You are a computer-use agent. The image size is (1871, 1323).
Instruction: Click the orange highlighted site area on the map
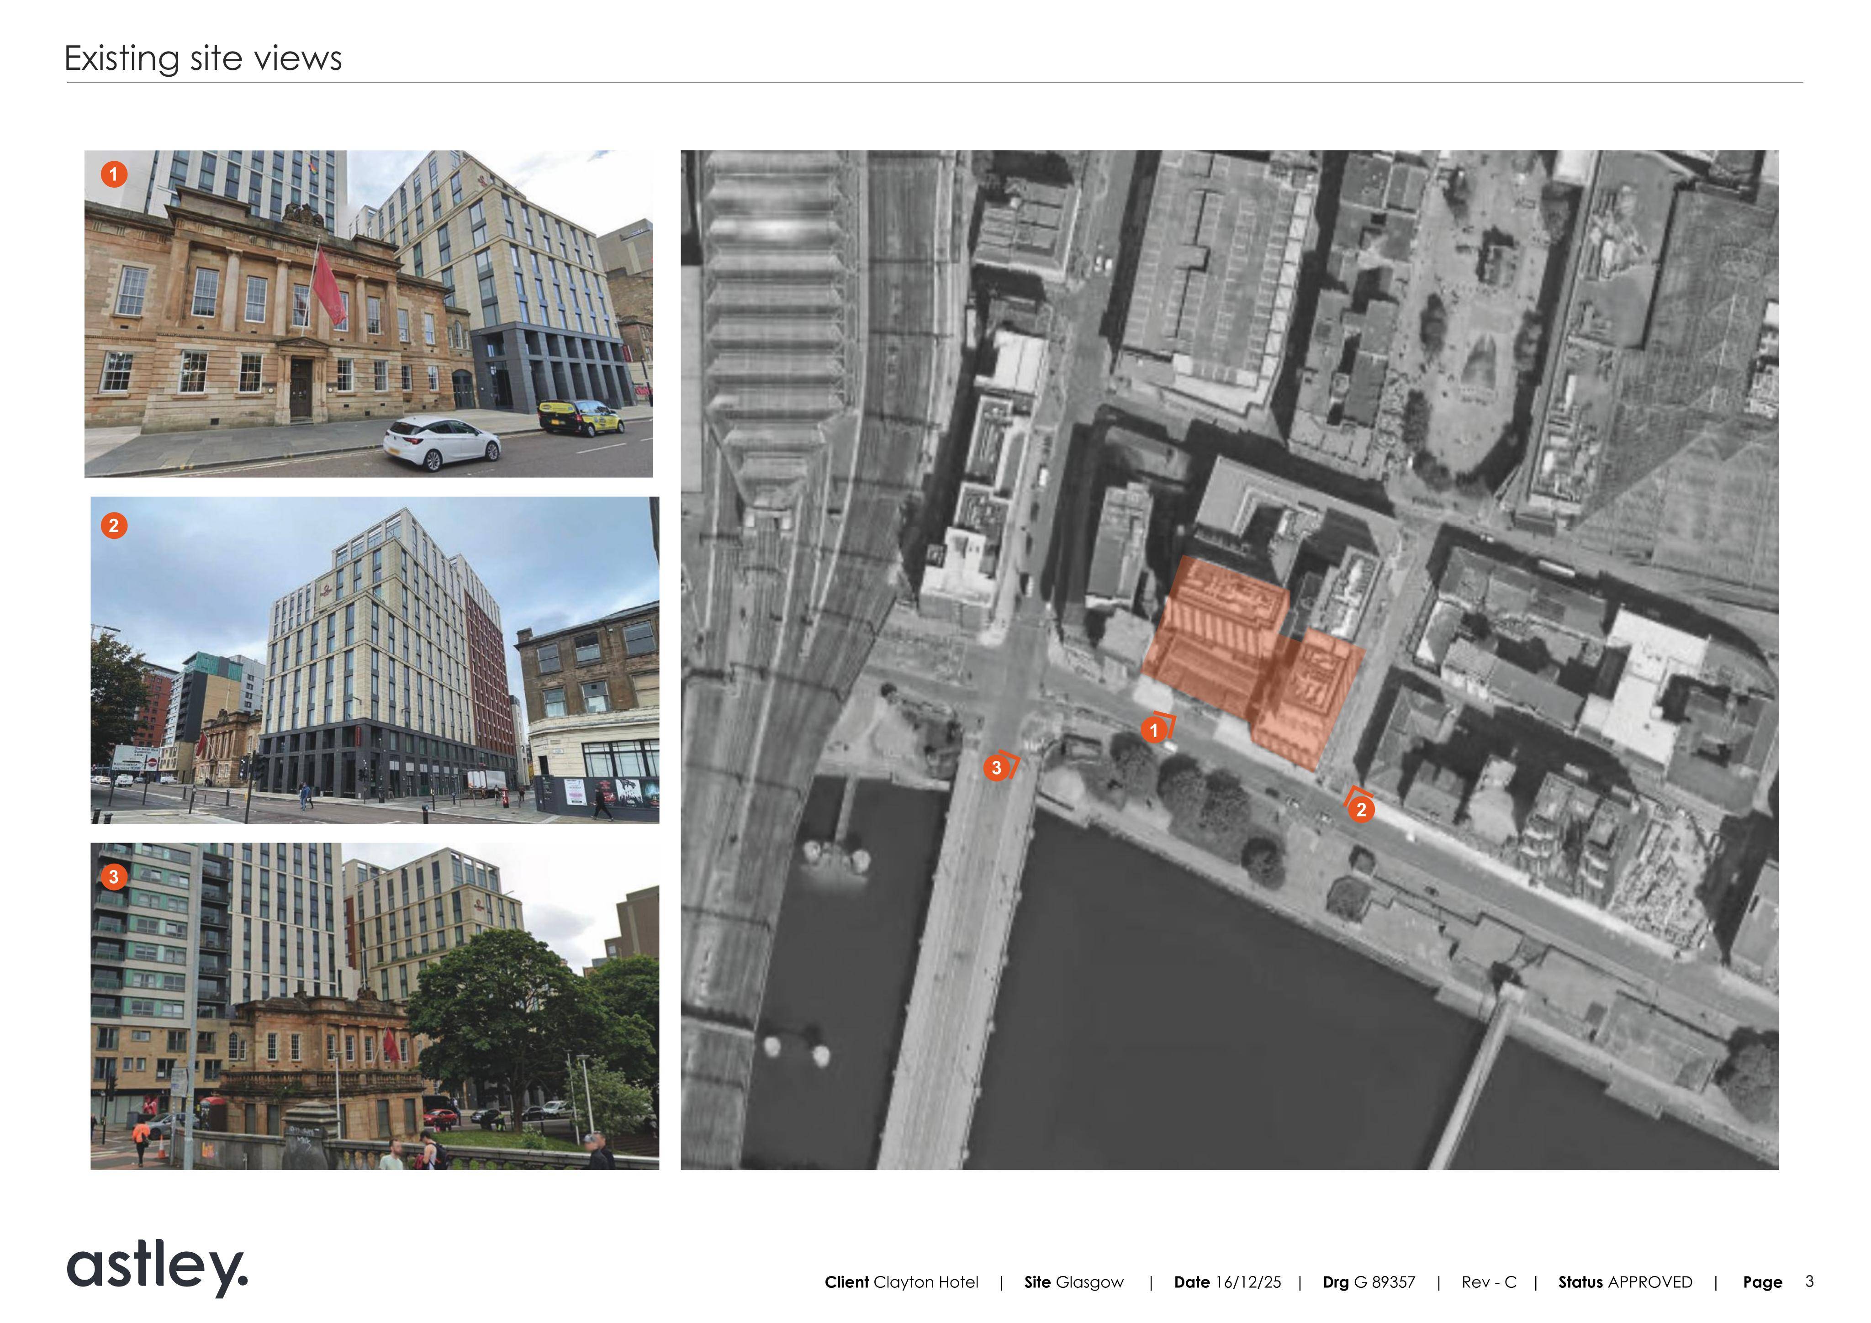tap(1253, 663)
